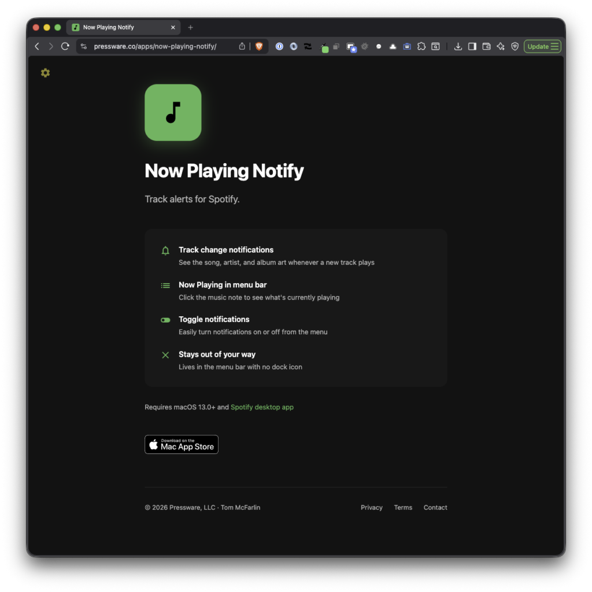Open the Downloads icon in the toolbar
592x592 pixels.
pos(458,46)
